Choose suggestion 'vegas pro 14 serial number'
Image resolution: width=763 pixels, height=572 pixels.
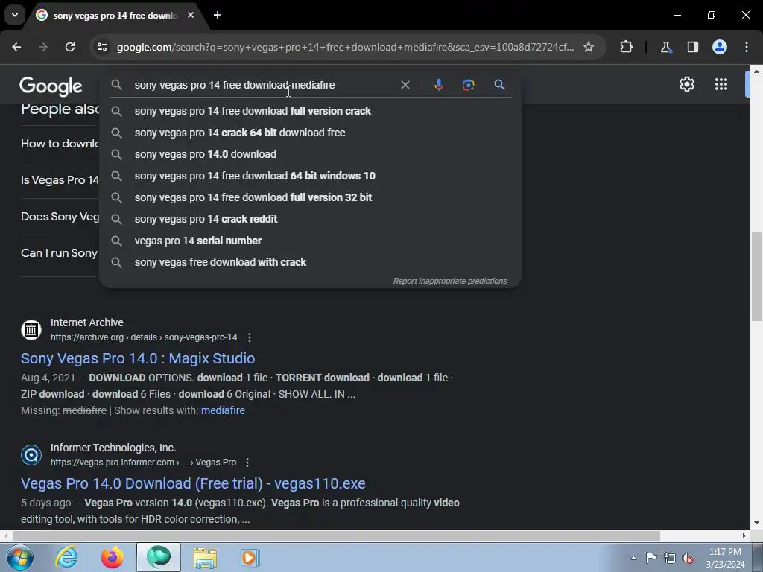point(310,241)
